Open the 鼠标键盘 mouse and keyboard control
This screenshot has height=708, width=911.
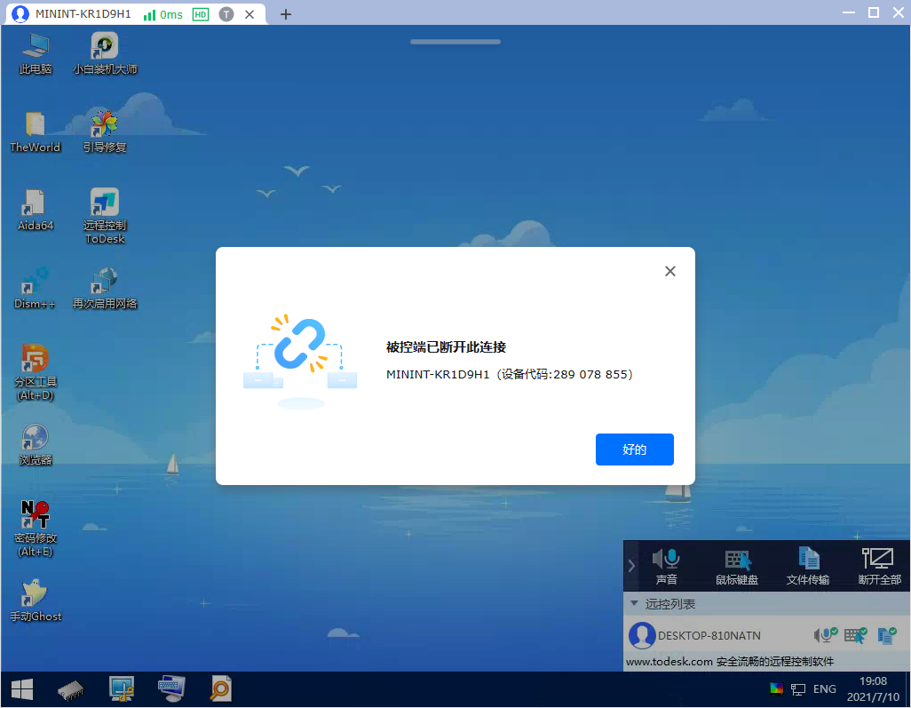click(x=737, y=567)
